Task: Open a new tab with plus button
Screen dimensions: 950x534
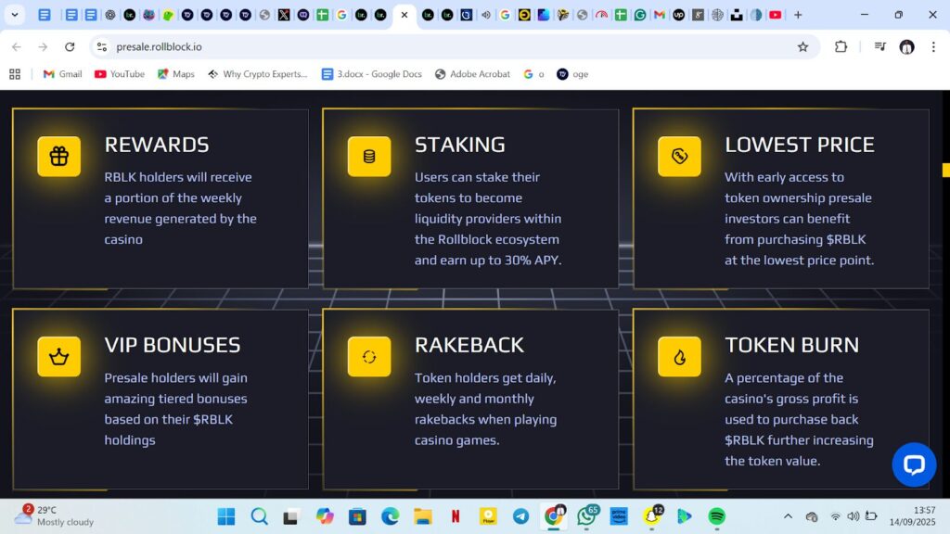Action: [798, 15]
